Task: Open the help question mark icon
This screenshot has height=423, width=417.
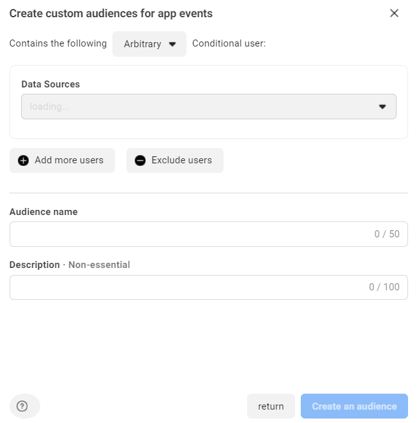Action: [x=22, y=406]
